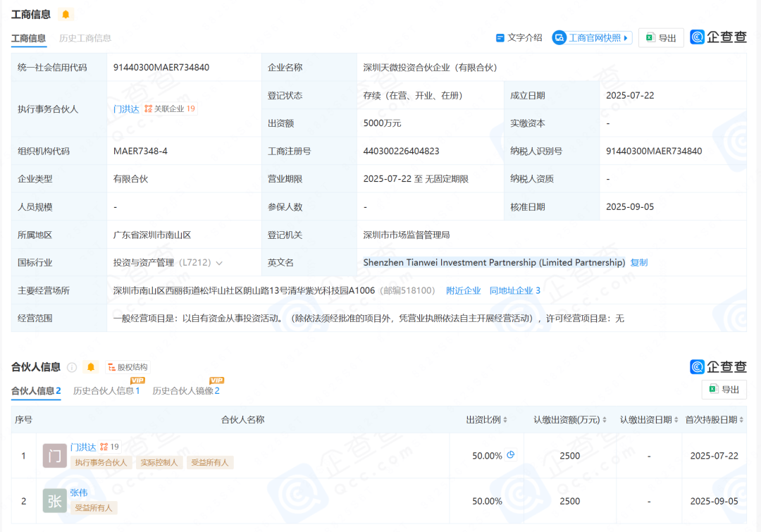Click the 成立日期 value 2025-07-22

coord(630,96)
